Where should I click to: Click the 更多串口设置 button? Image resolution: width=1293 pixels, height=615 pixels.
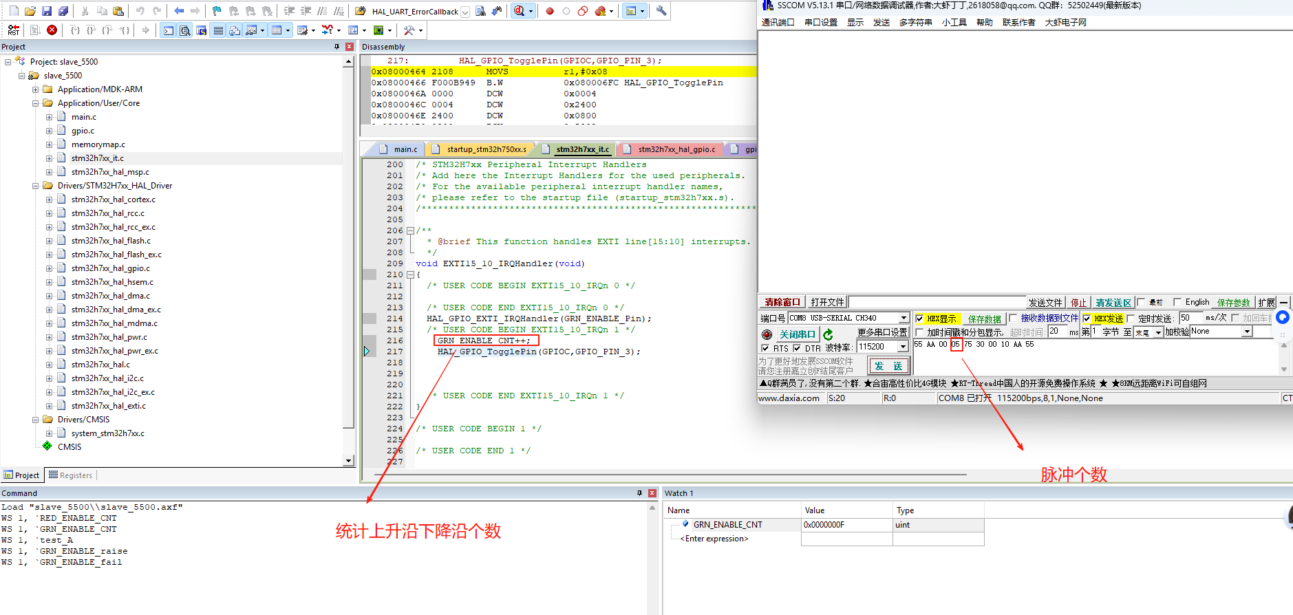tap(882, 332)
